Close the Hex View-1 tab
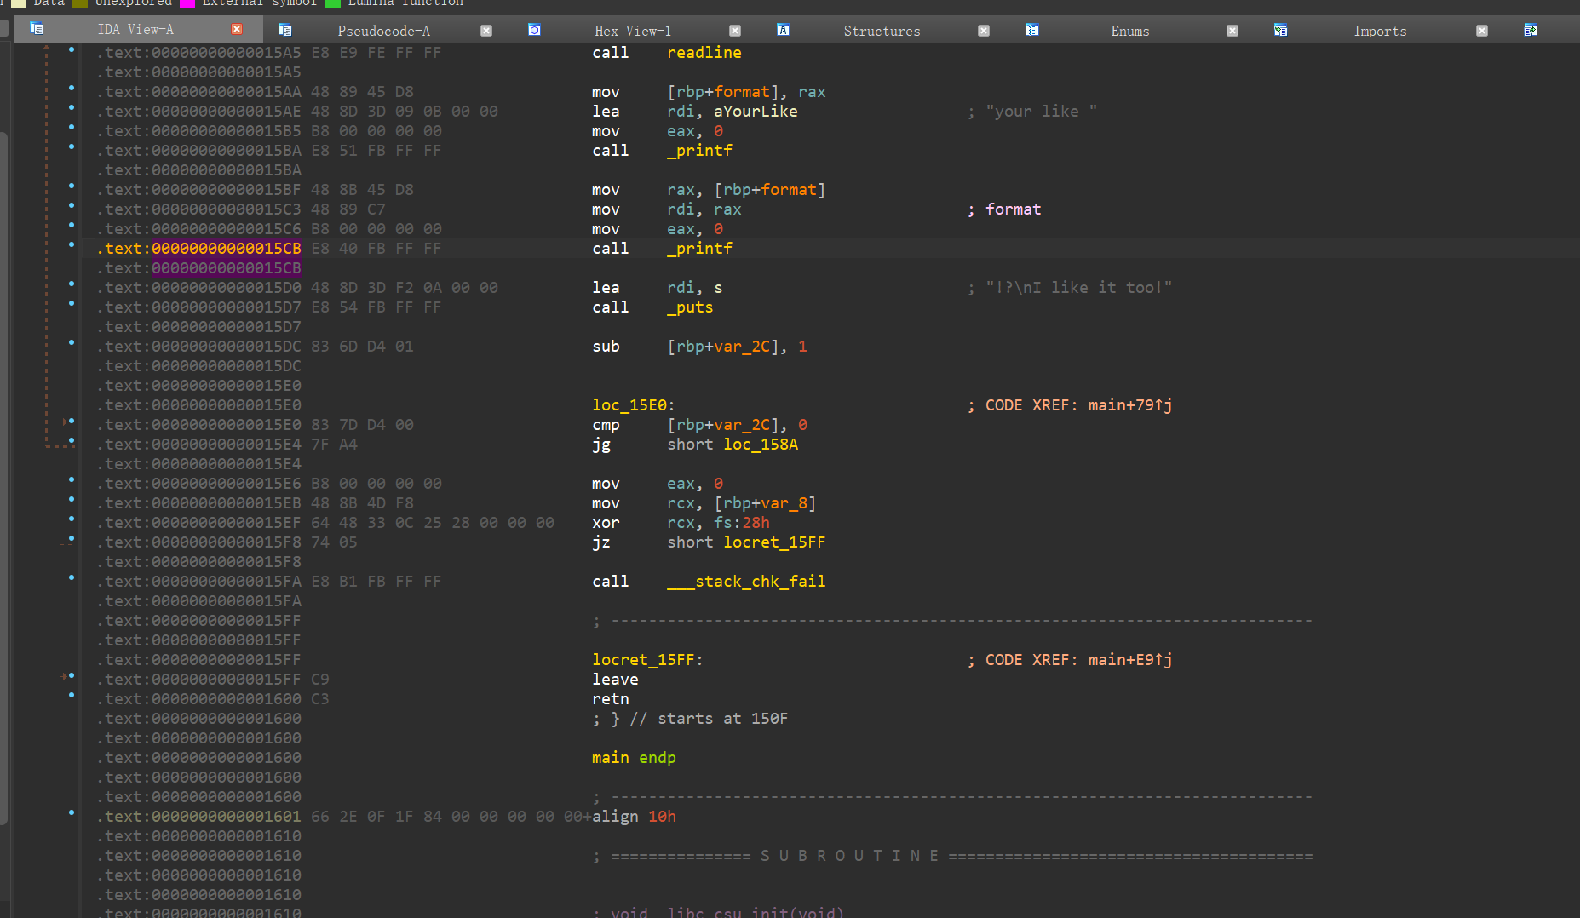1580x918 pixels. click(735, 31)
